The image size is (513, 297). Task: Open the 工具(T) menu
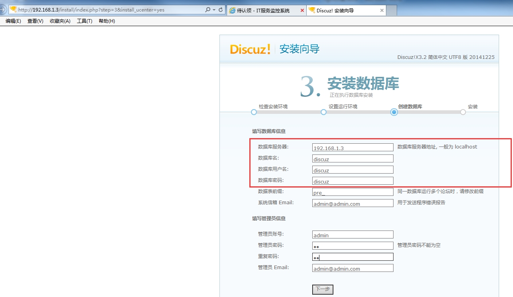(x=84, y=21)
